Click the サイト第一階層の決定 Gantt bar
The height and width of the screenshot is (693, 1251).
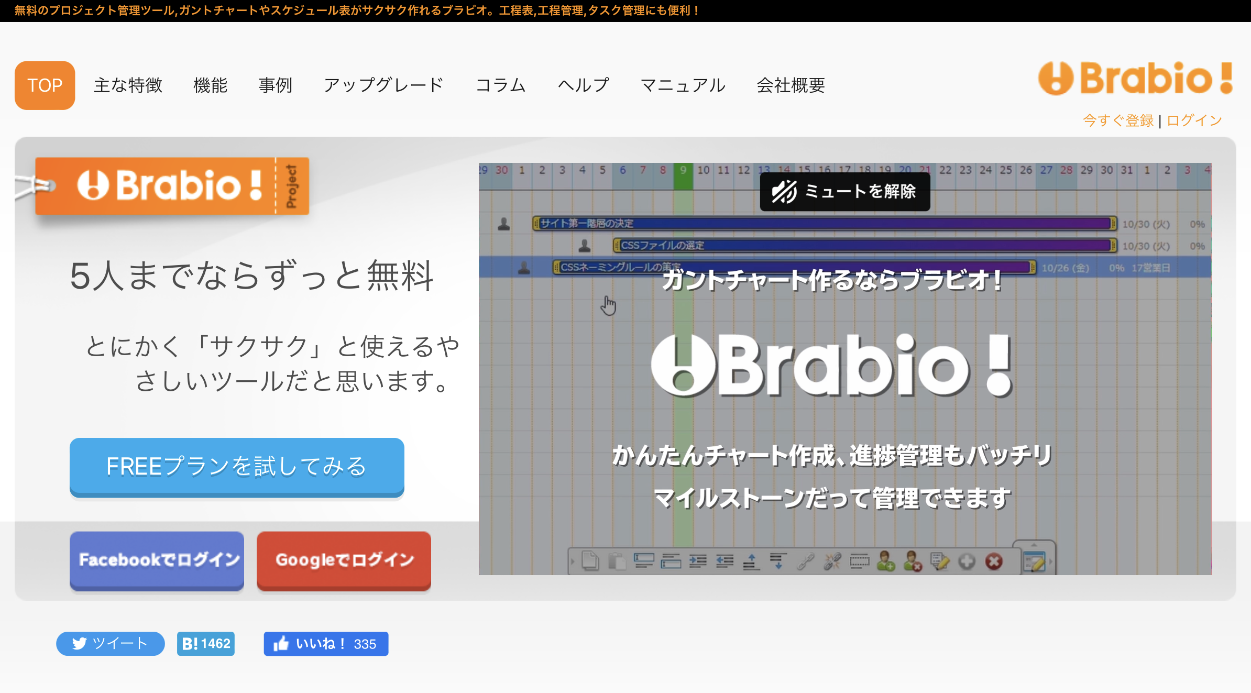[x=825, y=224]
